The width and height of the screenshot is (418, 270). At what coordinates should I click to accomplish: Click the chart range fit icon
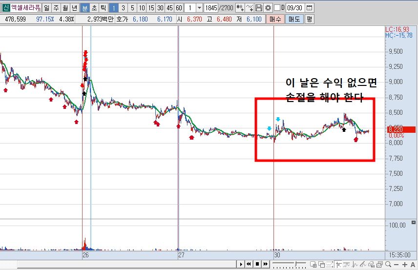[330, 265]
